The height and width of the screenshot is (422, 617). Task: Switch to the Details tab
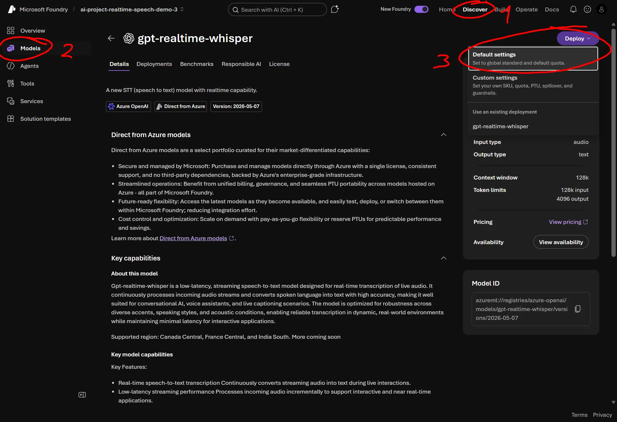(119, 64)
